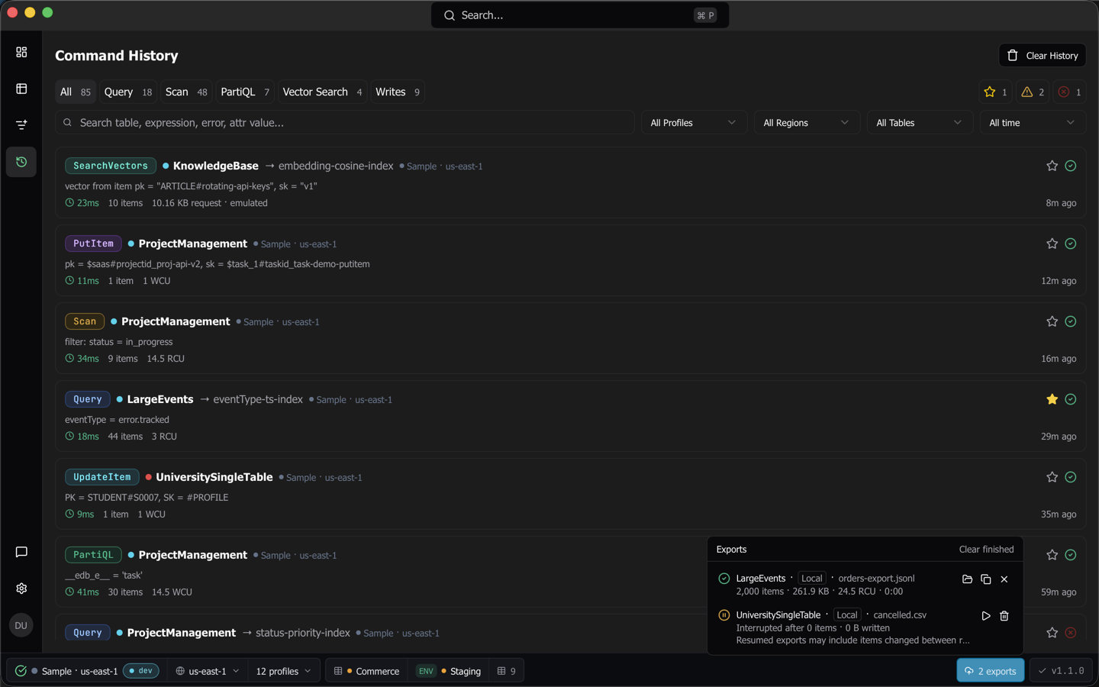Switch to the Vector Search tab
Screen dimensions: 1099x687
coord(322,92)
